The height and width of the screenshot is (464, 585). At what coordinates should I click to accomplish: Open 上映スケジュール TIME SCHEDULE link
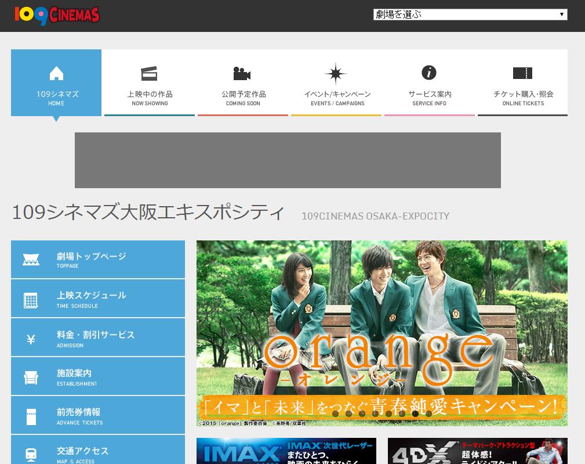[x=98, y=298]
